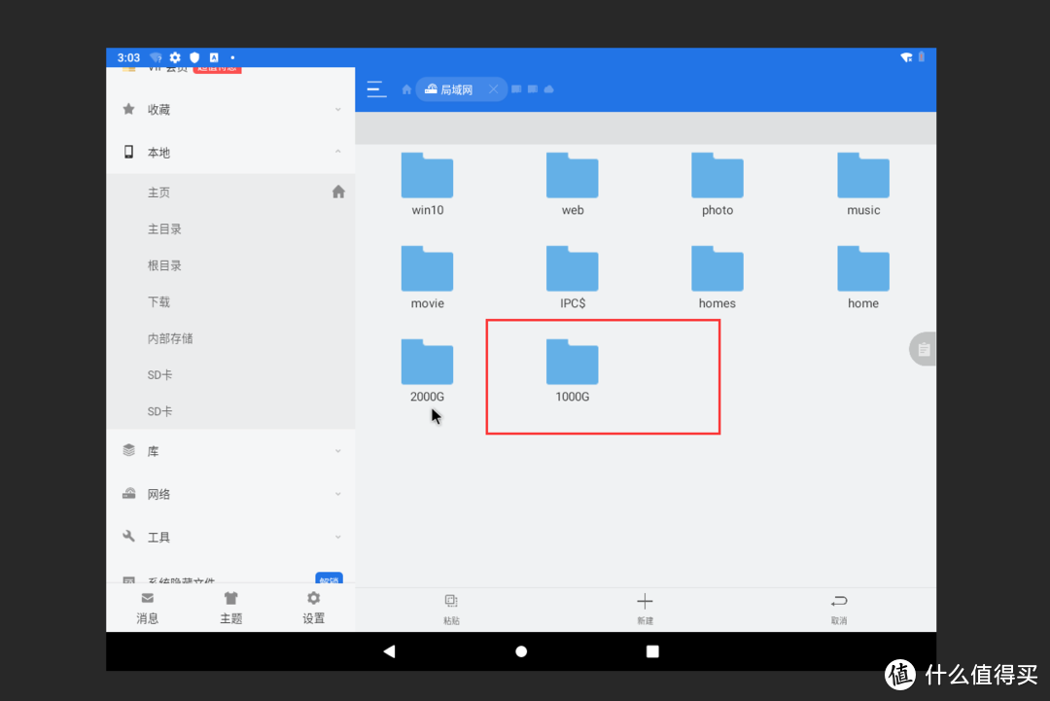The width and height of the screenshot is (1050, 701).
Task: Open the music folder
Action: click(x=863, y=184)
